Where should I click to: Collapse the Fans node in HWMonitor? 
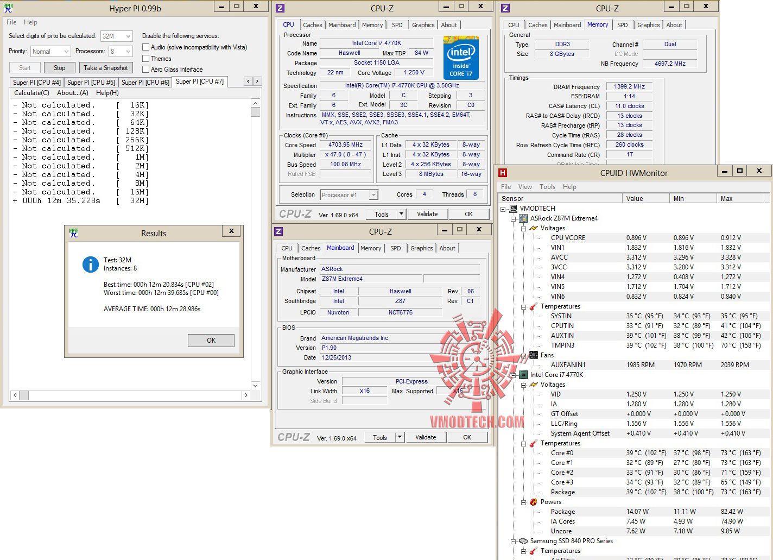(x=523, y=355)
